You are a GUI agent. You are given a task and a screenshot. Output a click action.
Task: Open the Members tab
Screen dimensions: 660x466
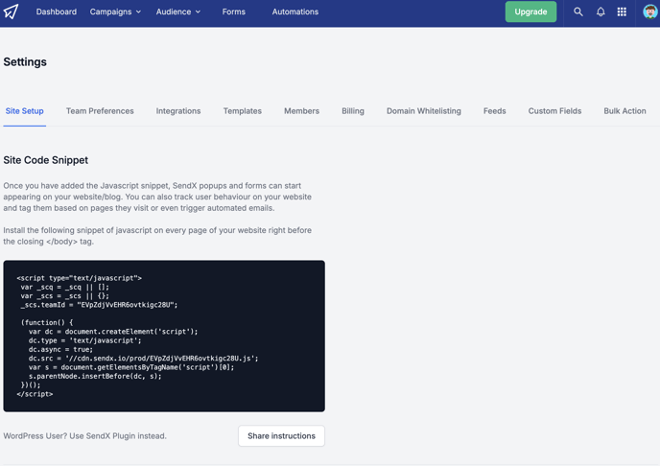click(301, 111)
